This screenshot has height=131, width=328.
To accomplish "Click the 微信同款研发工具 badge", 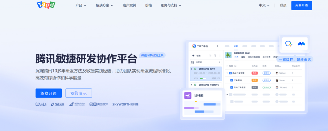I will click(x=152, y=55).
